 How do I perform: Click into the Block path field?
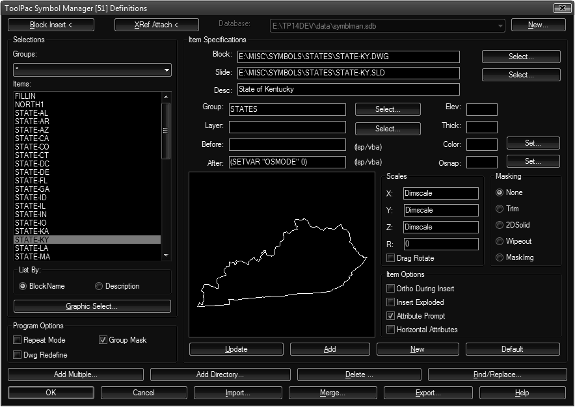pos(349,57)
